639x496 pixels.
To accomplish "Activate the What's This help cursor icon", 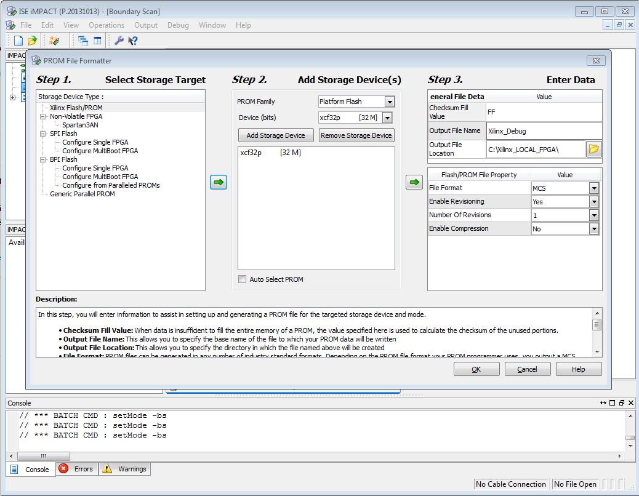I will coord(132,41).
